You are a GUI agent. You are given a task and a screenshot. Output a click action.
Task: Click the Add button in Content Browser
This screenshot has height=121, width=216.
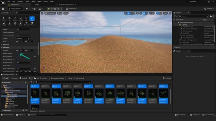point(6,78)
